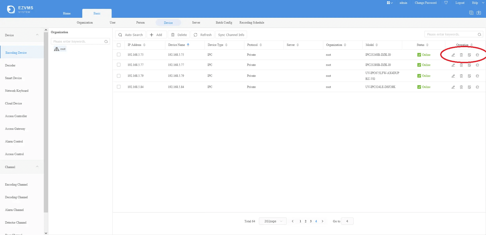Switch to the Home tab
The height and width of the screenshot is (235, 486).
(67, 13)
